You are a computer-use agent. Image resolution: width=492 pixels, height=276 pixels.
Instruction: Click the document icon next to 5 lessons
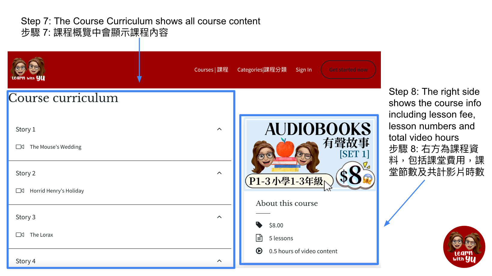pos(259,238)
